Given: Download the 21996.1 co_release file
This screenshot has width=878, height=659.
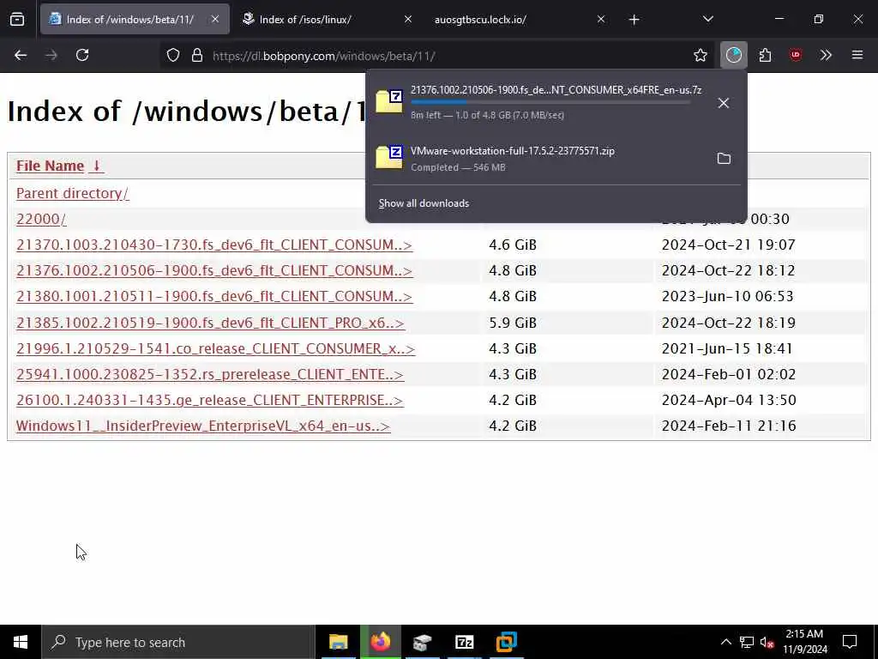Looking at the screenshot, I should click(215, 348).
